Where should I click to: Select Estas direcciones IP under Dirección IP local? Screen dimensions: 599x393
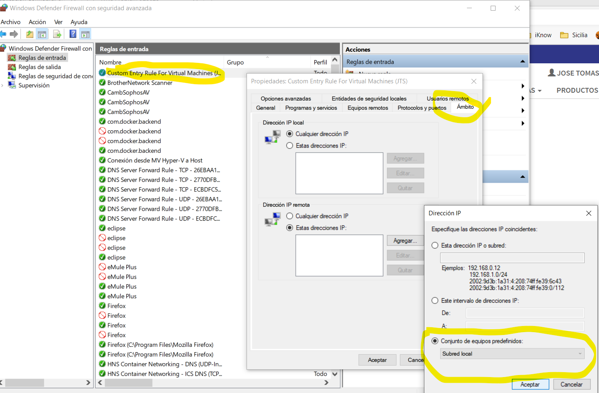[x=289, y=145]
